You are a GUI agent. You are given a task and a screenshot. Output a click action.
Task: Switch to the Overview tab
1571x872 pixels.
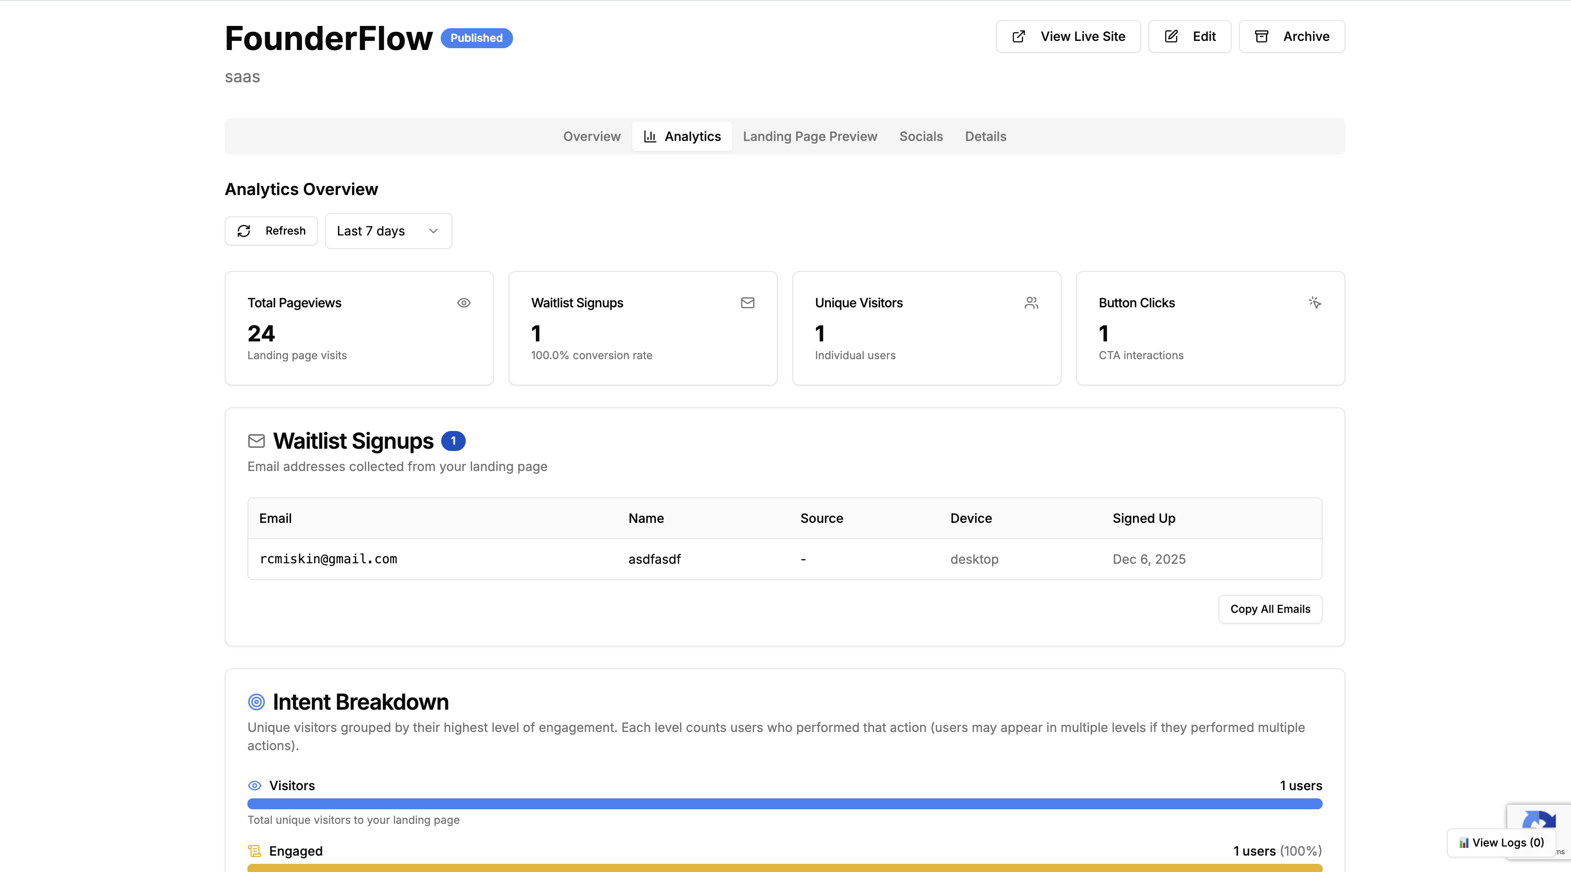(x=592, y=136)
